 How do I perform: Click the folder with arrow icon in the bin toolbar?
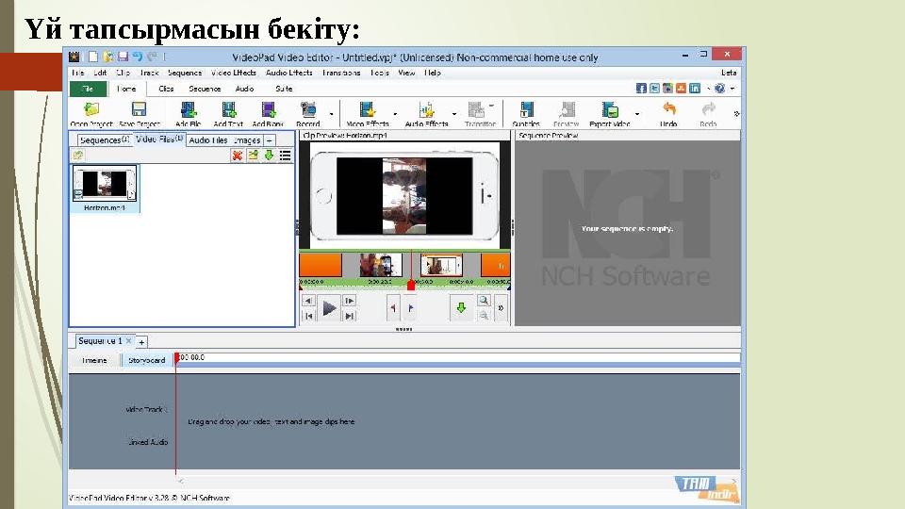(253, 156)
